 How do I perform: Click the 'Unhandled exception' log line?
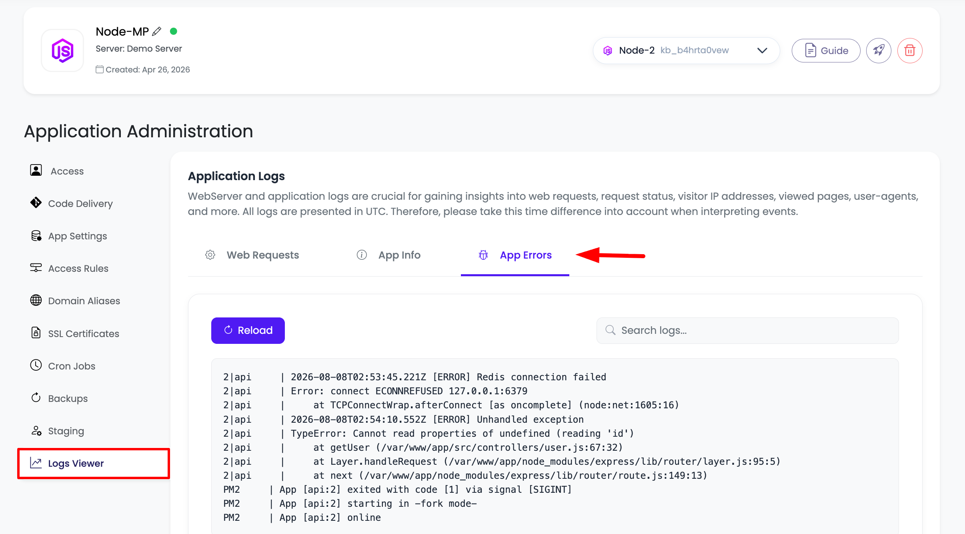tap(403, 420)
